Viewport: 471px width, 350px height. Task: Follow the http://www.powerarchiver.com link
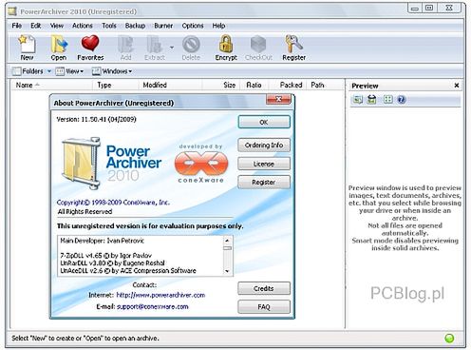pos(160,295)
